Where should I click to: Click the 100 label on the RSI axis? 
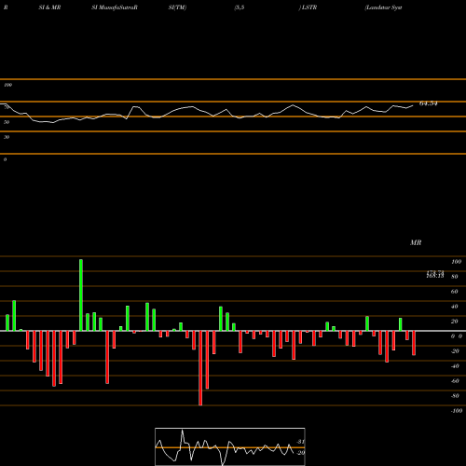point(7,85)
